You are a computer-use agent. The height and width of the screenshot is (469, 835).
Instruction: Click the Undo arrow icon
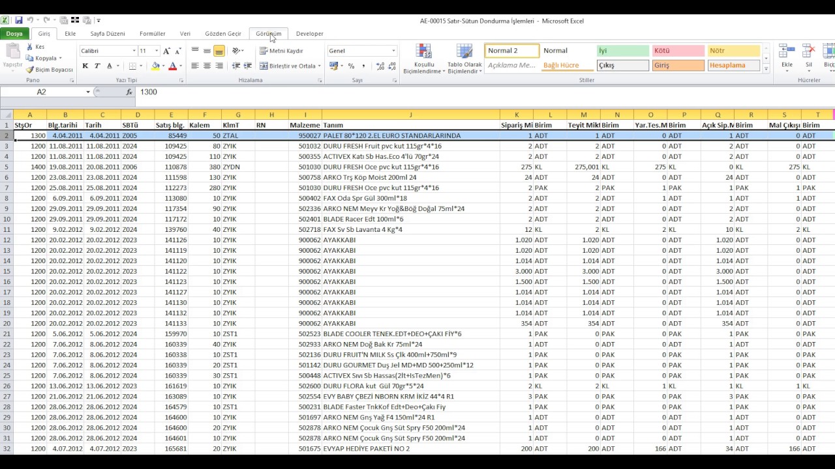tap(30, 21)
